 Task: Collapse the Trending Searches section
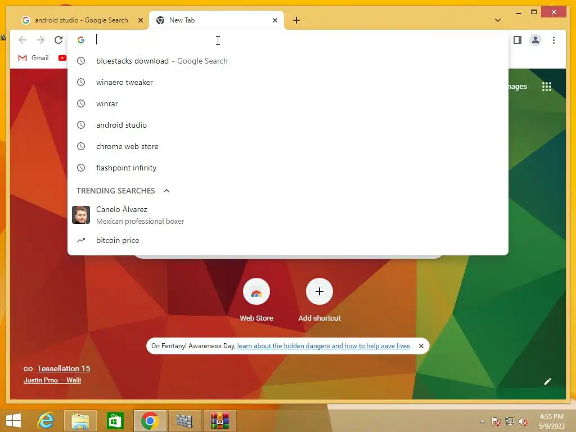tap(166, 191)
